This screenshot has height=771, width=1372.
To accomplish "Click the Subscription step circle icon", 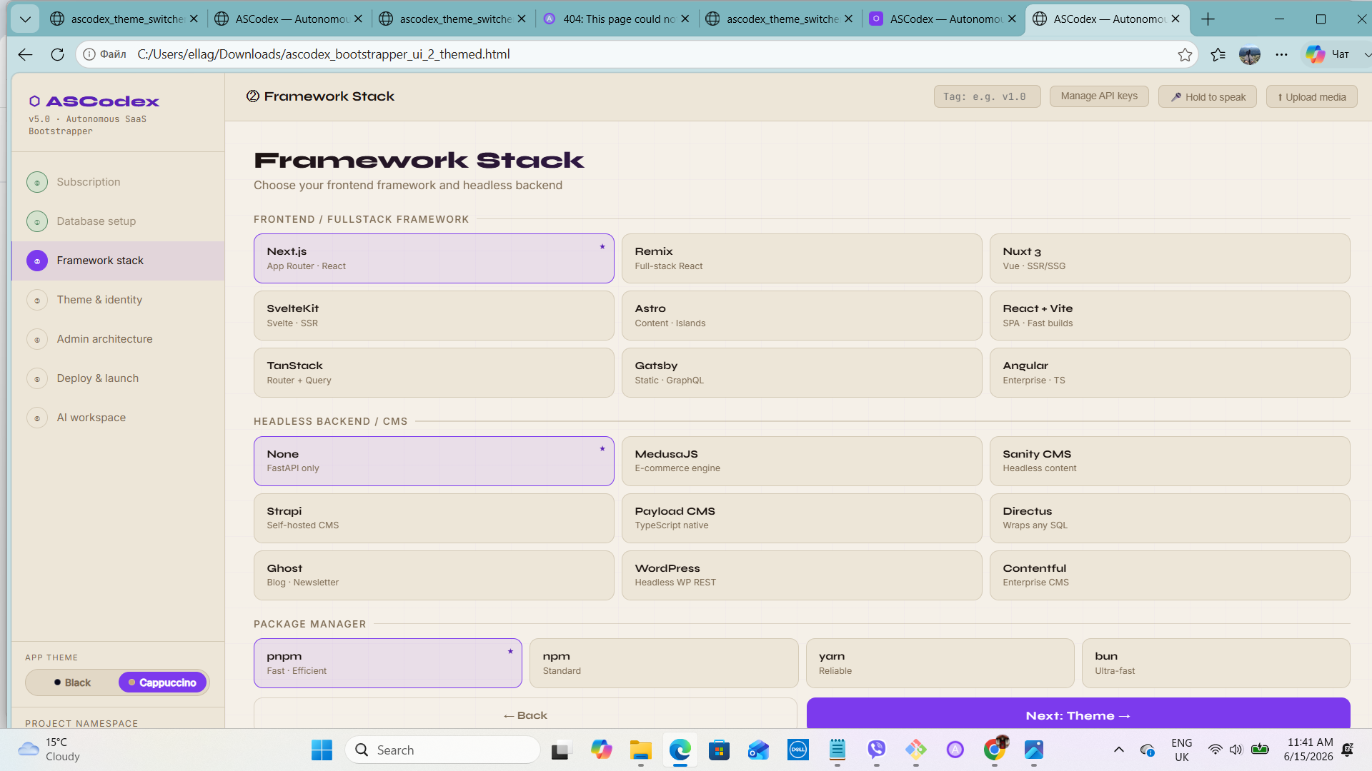I will coord(37,182).
